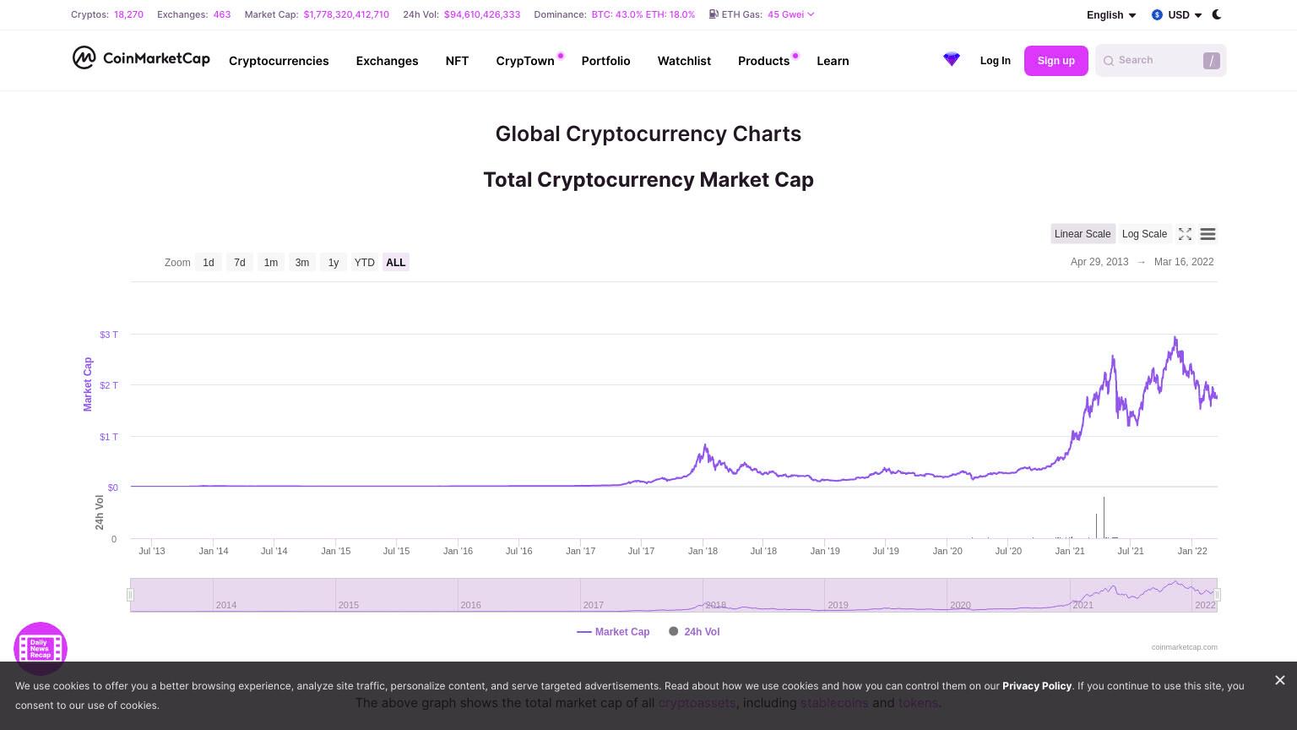This screenshot has width=1297, height=730.
Task: Click the "$3 T" axis label
Action: 109,335
